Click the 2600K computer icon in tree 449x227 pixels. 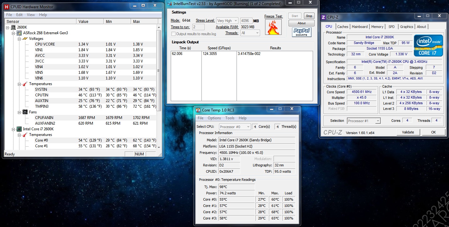(x=13, y=28)
